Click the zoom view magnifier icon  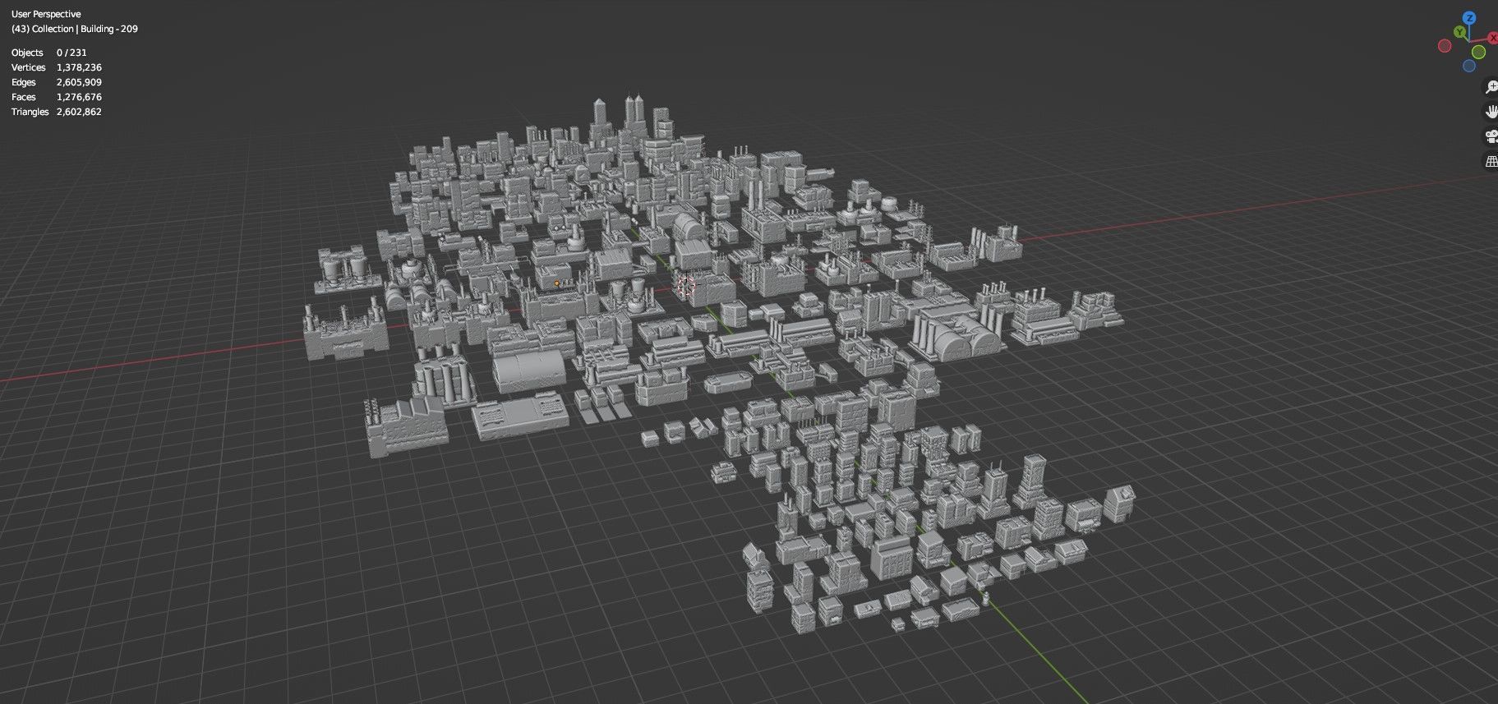point(1491,87)
